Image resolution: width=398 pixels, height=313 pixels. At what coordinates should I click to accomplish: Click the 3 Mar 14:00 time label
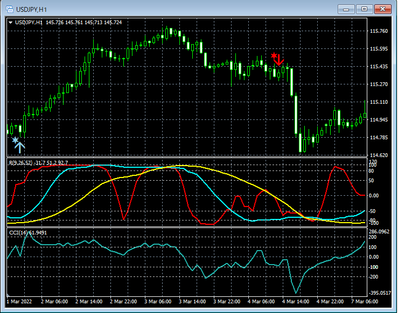(x=192, y=302)
